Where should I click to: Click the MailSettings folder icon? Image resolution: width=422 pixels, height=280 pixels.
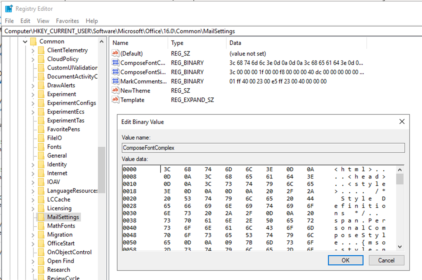point(41,217)
